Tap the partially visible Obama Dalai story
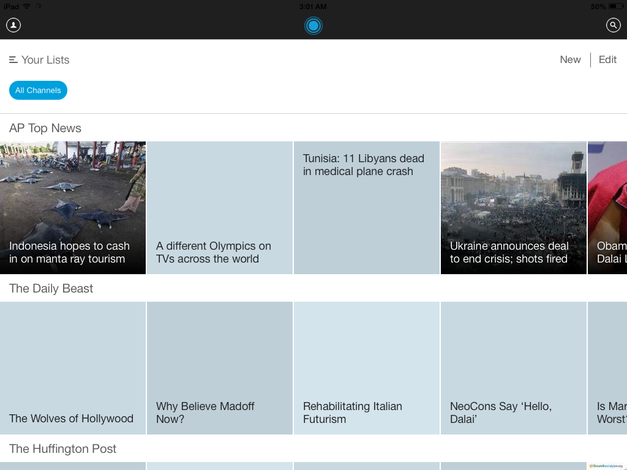Screen dimensions: 627x470 coord(608,208)
